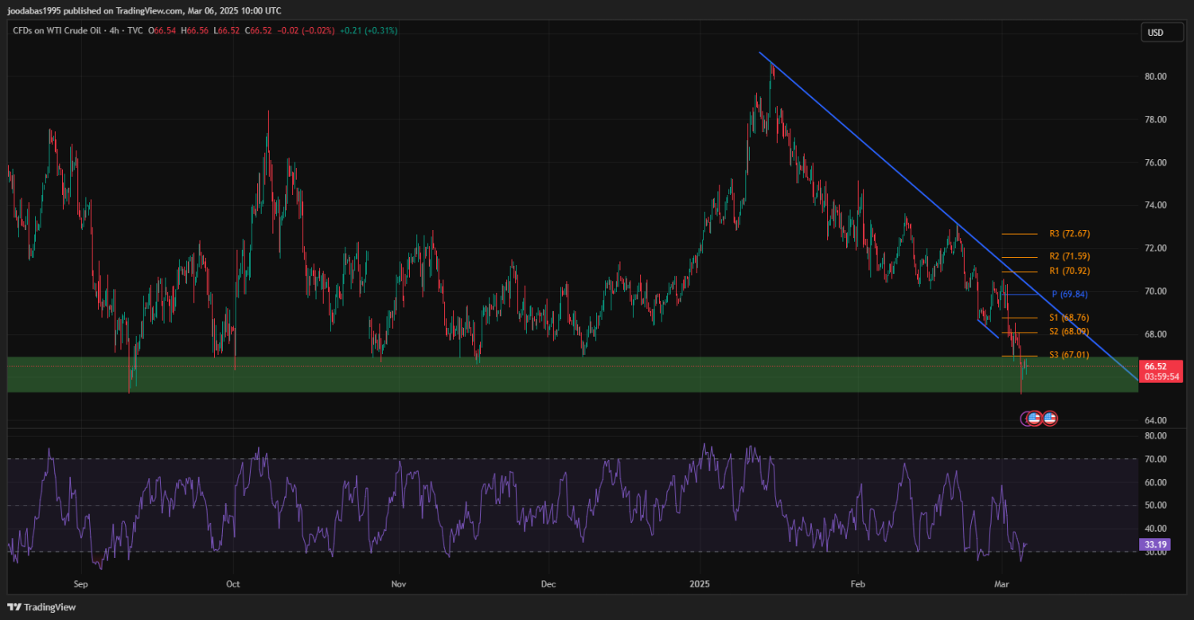The width and height of the screenshot is (1194, 620).
Task: Select the blue P (69.84) pivot label
Action: point(1069,294)
